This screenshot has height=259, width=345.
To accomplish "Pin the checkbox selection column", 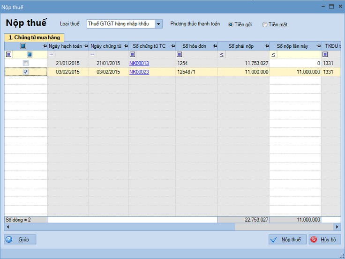I will [x=45, y=46].
